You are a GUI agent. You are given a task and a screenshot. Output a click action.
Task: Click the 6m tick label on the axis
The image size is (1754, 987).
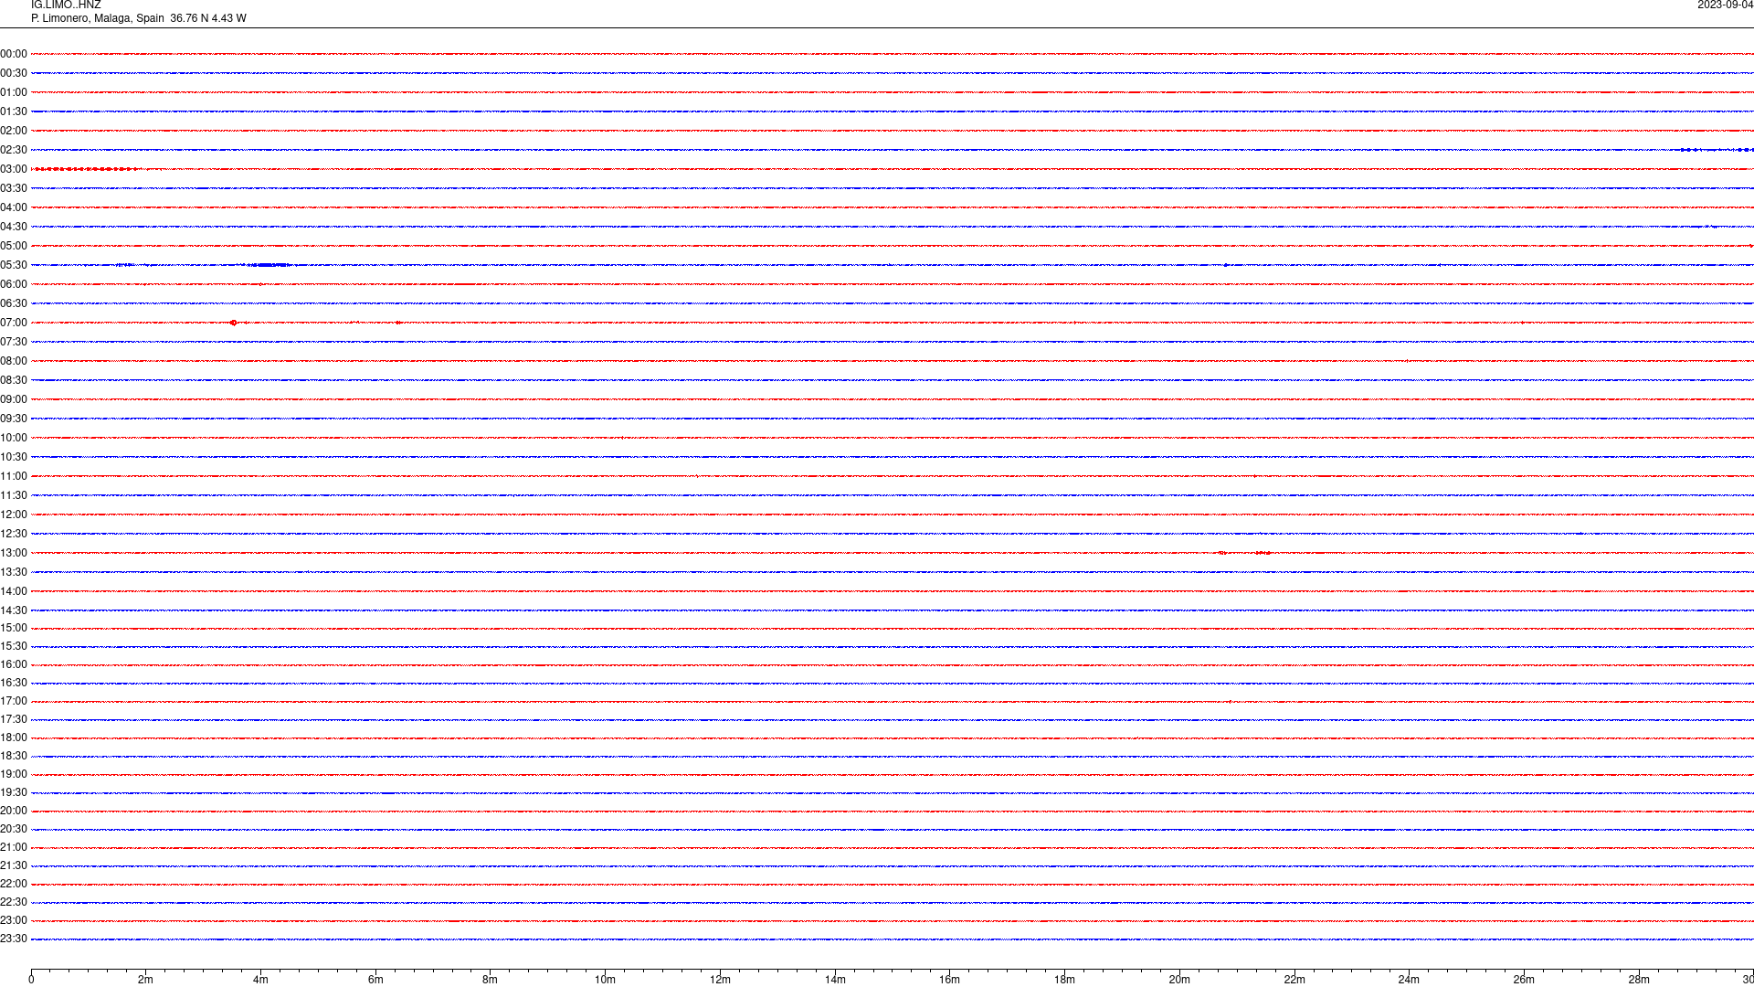(375, 980)
